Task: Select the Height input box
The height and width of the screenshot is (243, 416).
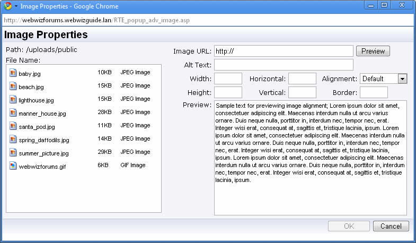Action: [x=228, y=92]
